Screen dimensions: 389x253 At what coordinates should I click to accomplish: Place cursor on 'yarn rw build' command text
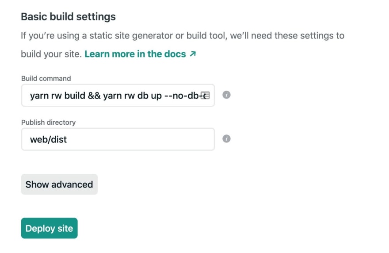click(x=57, y=96)
